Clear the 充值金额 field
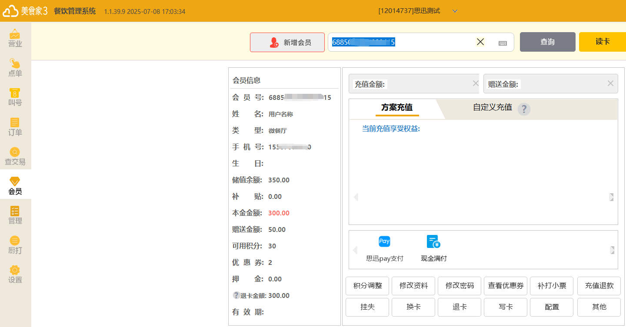Image resolution: width=626 pixels, height=327 pixels. [x=476, y=83]
